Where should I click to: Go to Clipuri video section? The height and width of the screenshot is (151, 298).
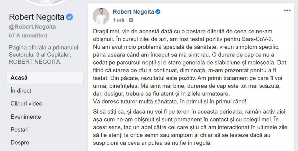(26, 104)
